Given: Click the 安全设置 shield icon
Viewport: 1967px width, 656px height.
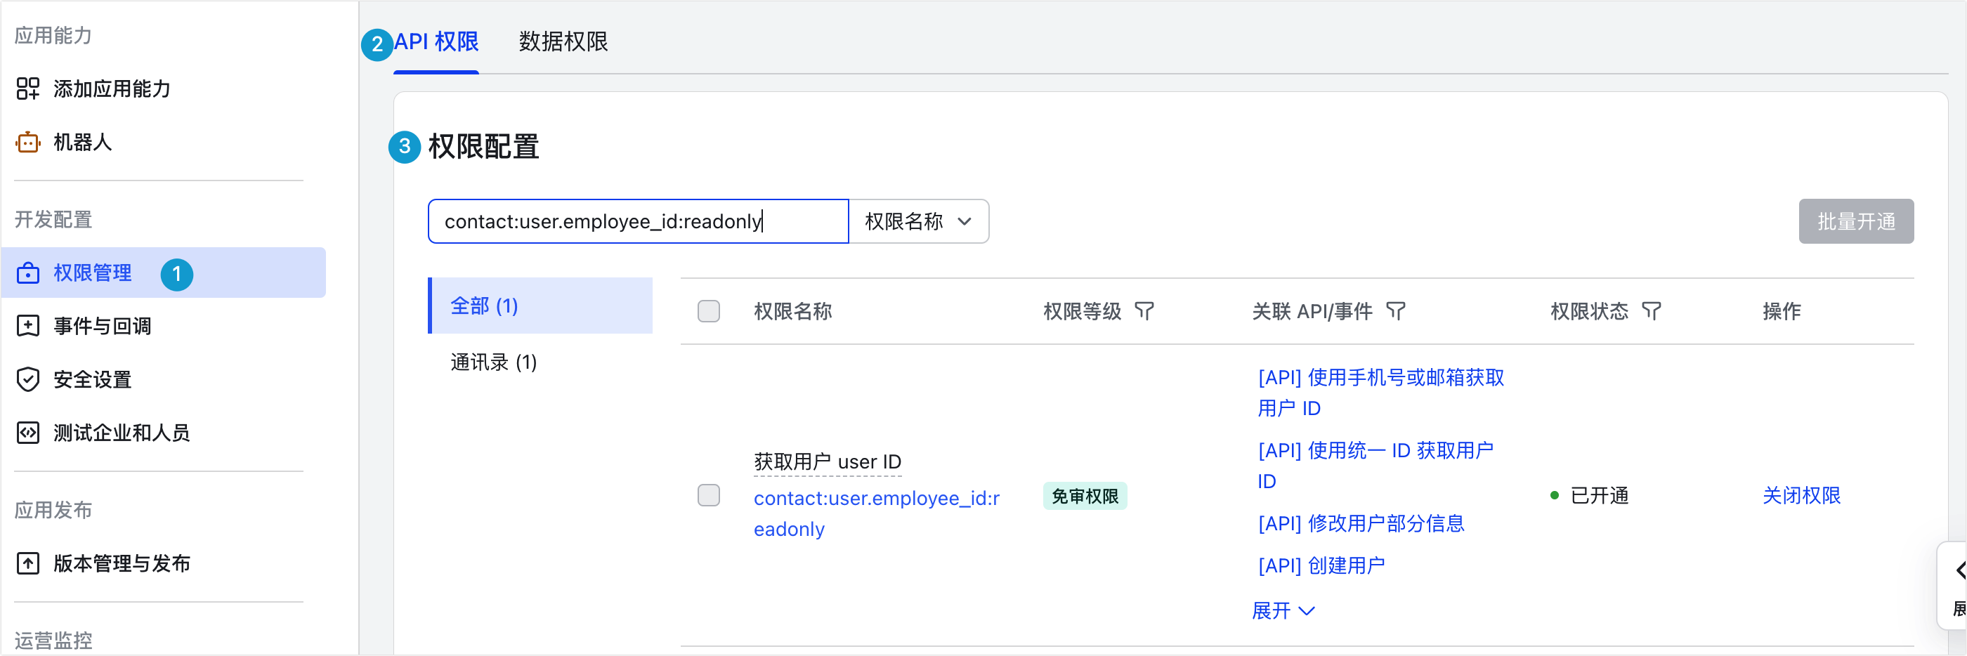Looking at the screenshot, I should pos(27,379).
